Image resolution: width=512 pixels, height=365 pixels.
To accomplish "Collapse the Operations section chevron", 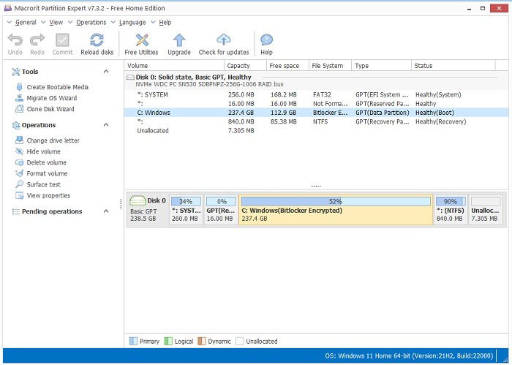I will pos(106,124).
